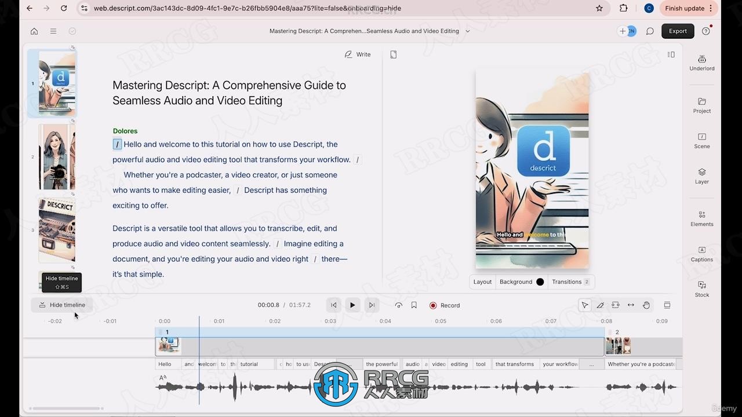Select the arrow selection tool
742x417 pixels.
[585, 305]
